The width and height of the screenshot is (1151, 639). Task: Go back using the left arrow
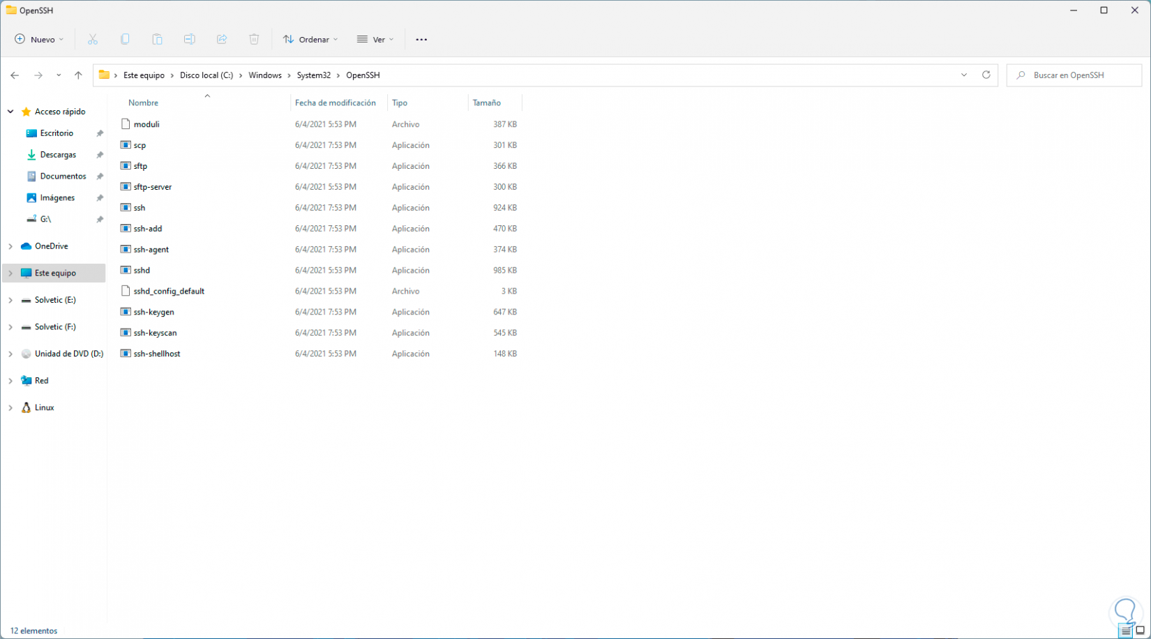(x=15, y=75)
